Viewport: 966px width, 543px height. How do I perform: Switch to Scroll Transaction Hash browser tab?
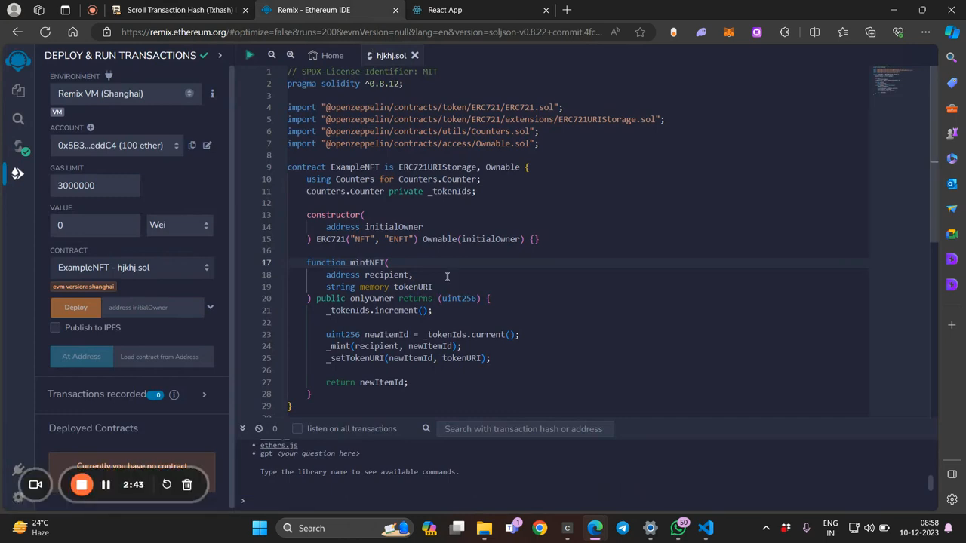[x=180, y=10]
